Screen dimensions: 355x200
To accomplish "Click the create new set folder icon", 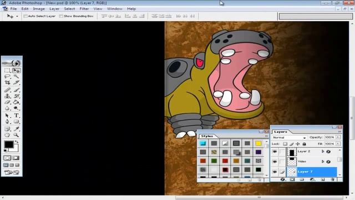I will tap(302, 179).
